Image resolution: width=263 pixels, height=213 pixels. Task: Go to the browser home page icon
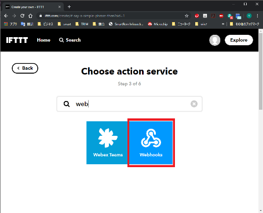coord(31,16)
